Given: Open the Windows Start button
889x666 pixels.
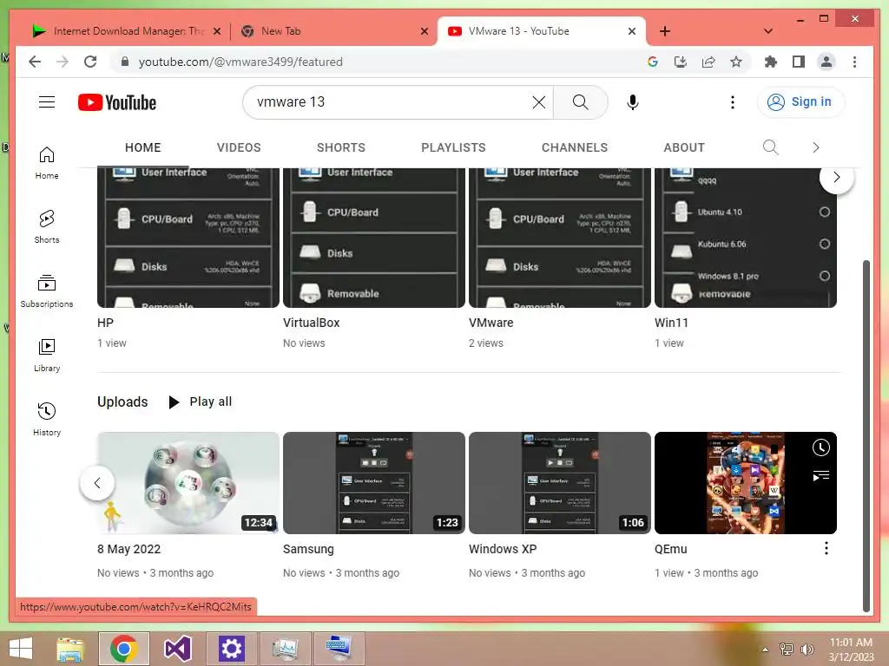Looking at the screenshot, I should coord(21,649).
